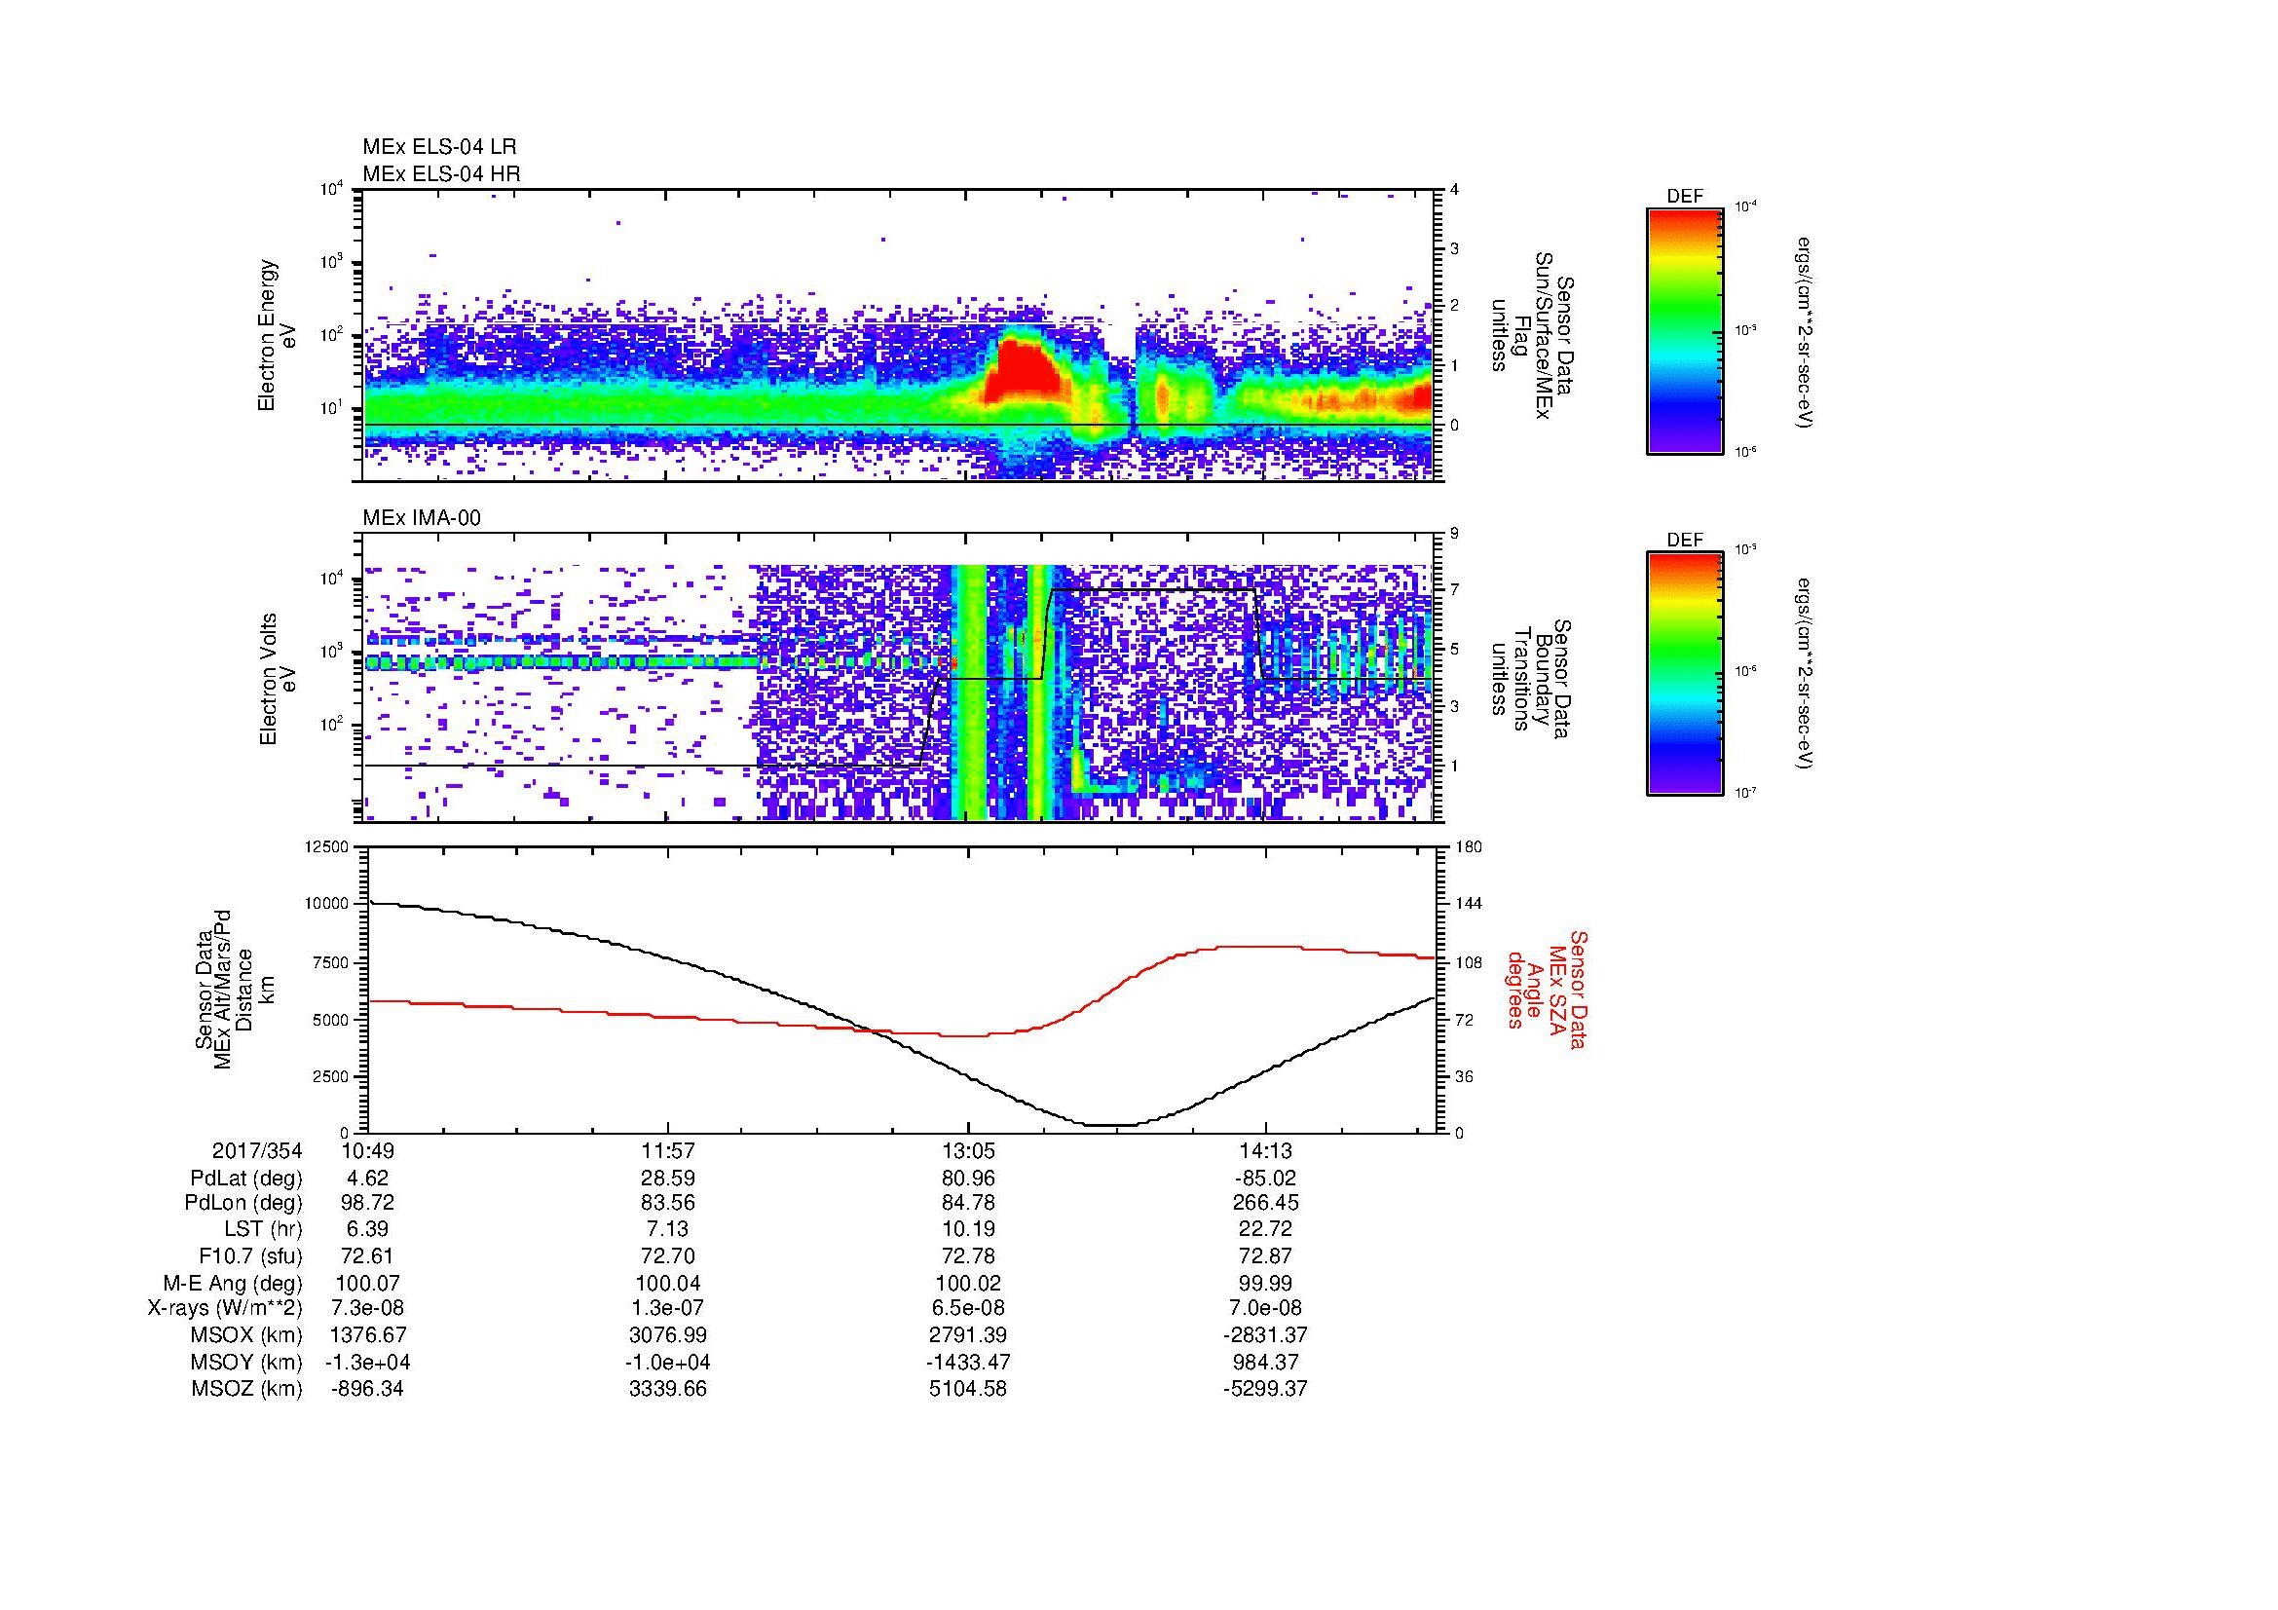Click the 144 SZA axis tick label
This screenshot has height=1610, width=2278.
1469,904
